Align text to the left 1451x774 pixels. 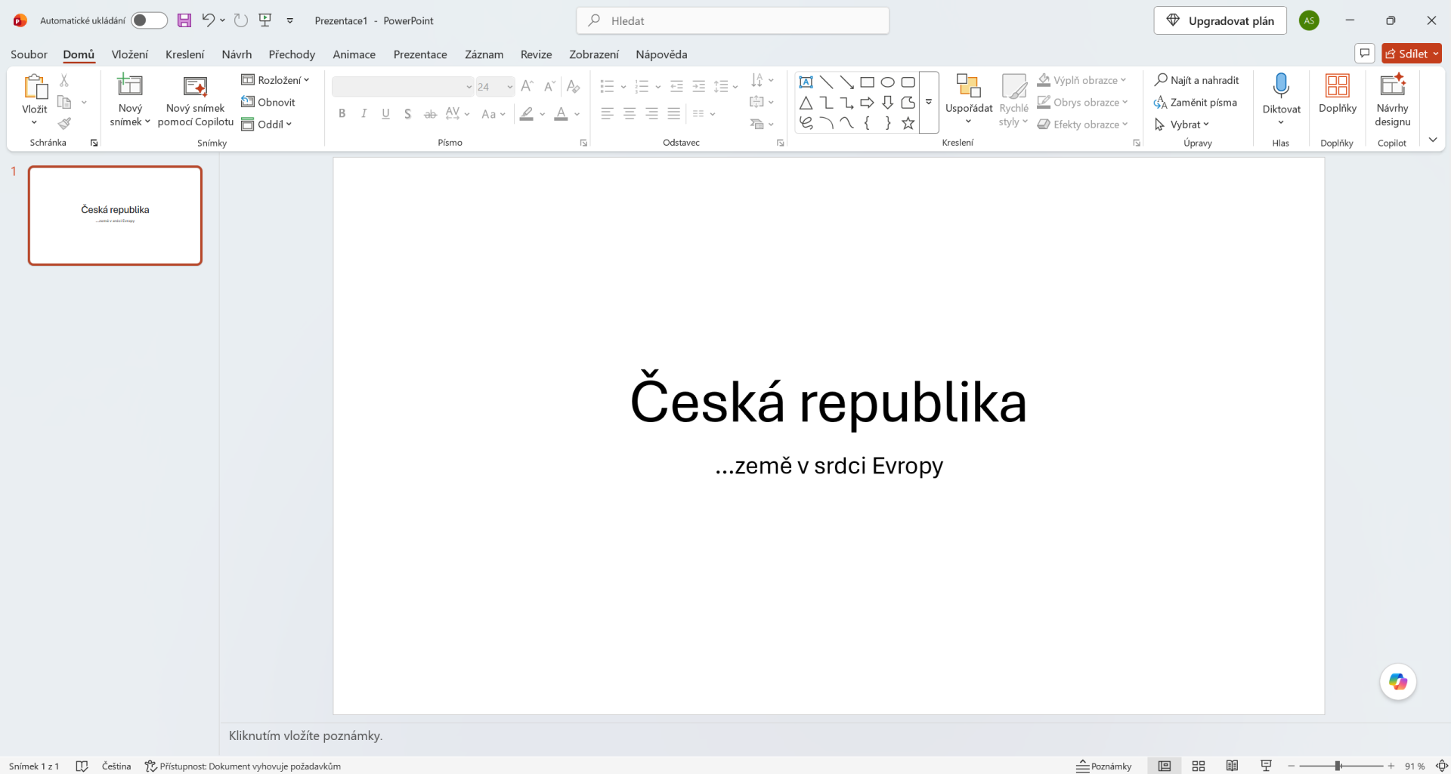(x=607, y=113)
